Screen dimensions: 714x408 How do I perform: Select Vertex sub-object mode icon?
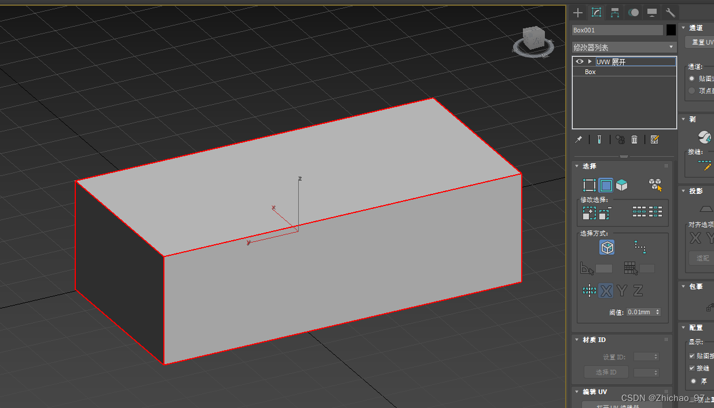(x=589, y=185)
